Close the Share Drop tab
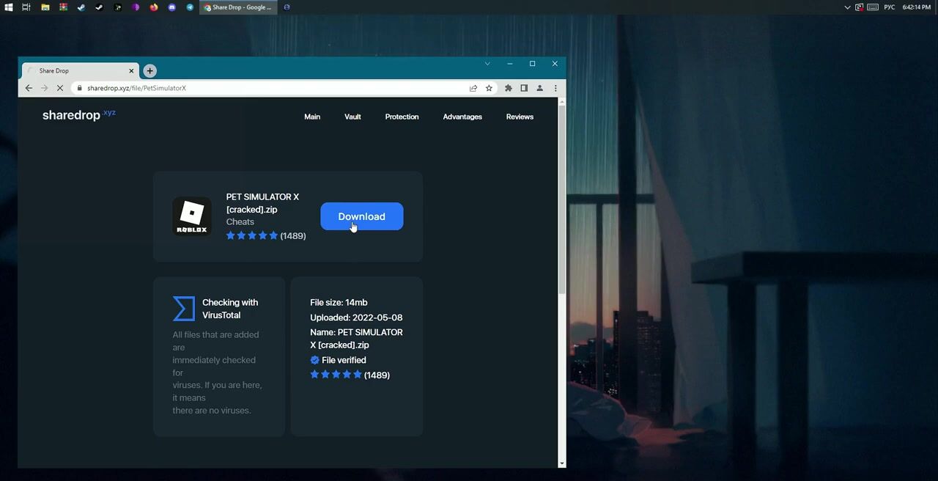The width and height of the screenshot is (938, 481). coord(131,70)
